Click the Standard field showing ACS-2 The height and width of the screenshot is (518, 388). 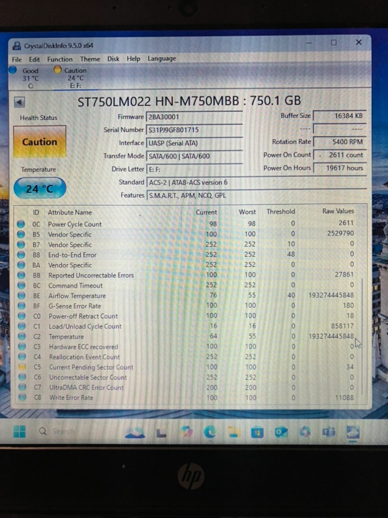257,182
